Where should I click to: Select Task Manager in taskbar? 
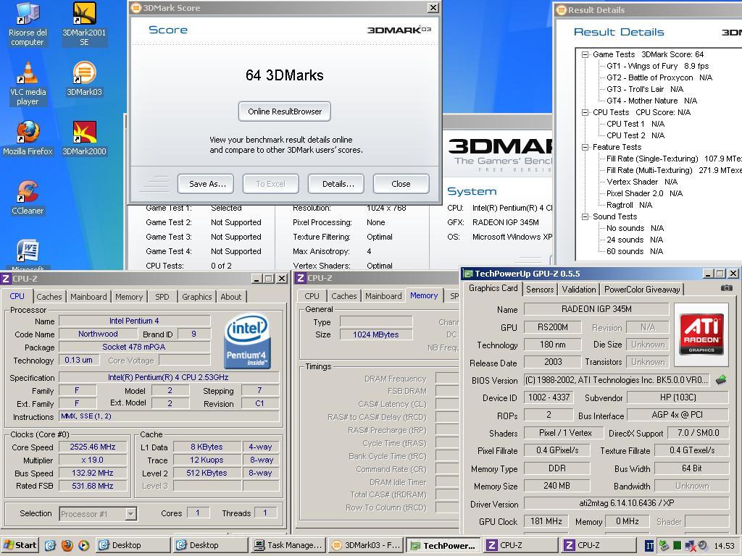[288, 545]
